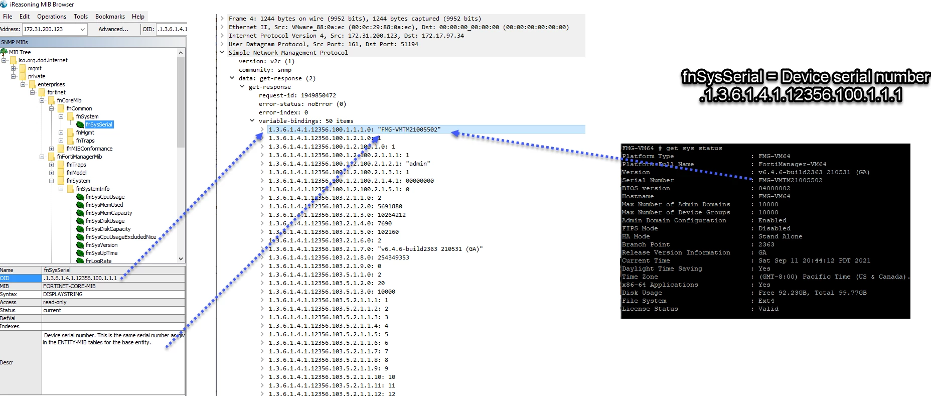
Task: Click the MIB tree vertical scrollbar thumb
Action: [181, 102]
